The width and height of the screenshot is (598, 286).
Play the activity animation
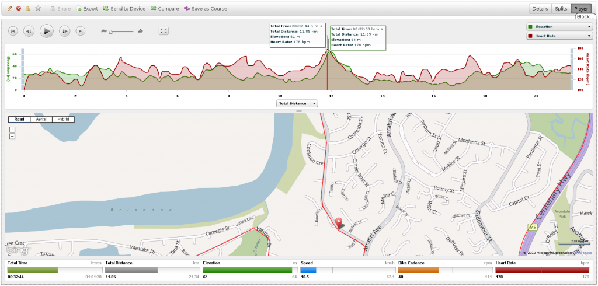pyautogui.click(x=47, y=31)
